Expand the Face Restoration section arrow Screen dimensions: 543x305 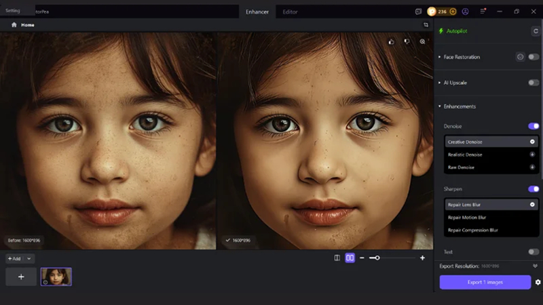[x=439, y=57]
